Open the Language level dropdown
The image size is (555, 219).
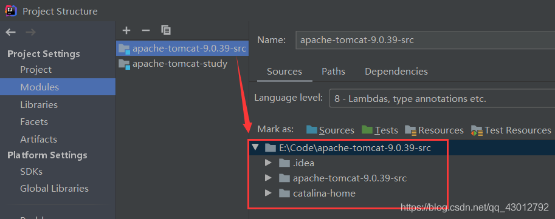pyautogui.click(x=442, y=99)
